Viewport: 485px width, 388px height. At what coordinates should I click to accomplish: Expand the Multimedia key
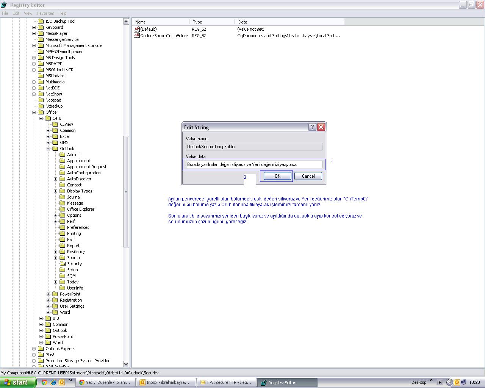(34, 82)
